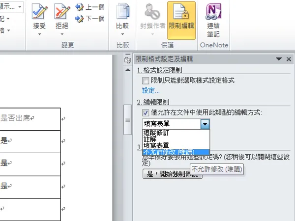Click the Accept (接受) change icon

tap(39, 12)
